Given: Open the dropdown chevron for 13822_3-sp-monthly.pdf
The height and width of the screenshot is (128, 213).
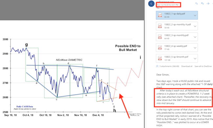Looking at the screenshot, I should [195, 37].
